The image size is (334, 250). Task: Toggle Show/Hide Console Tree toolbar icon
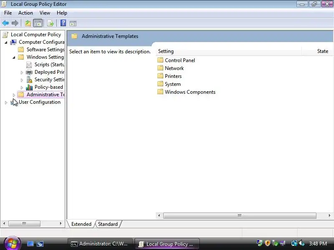point(38,23)
